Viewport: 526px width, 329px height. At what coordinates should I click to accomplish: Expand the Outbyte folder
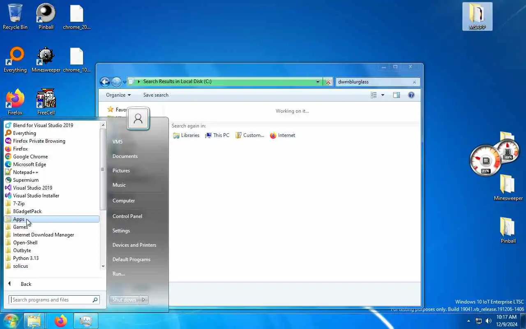click(52, 250)
